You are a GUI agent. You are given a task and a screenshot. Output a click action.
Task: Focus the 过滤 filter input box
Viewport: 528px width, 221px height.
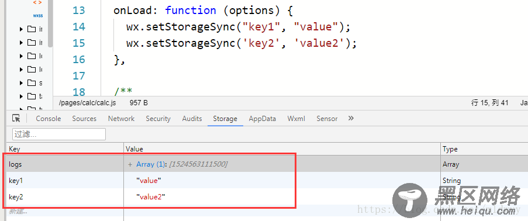click(59, 134)
